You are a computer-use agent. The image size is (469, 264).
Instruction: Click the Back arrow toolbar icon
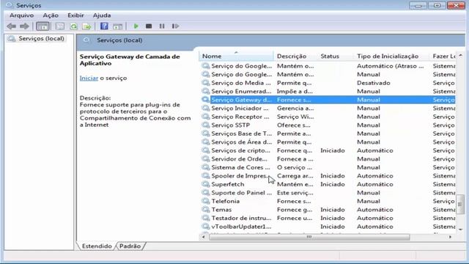pyautogui.click(x=12, y=26)
